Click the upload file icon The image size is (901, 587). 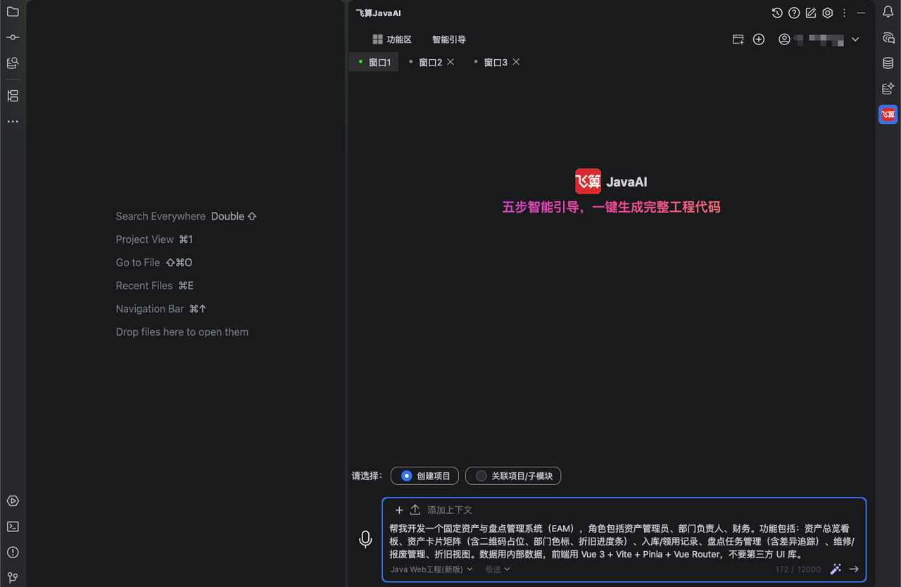pos(415,510)
